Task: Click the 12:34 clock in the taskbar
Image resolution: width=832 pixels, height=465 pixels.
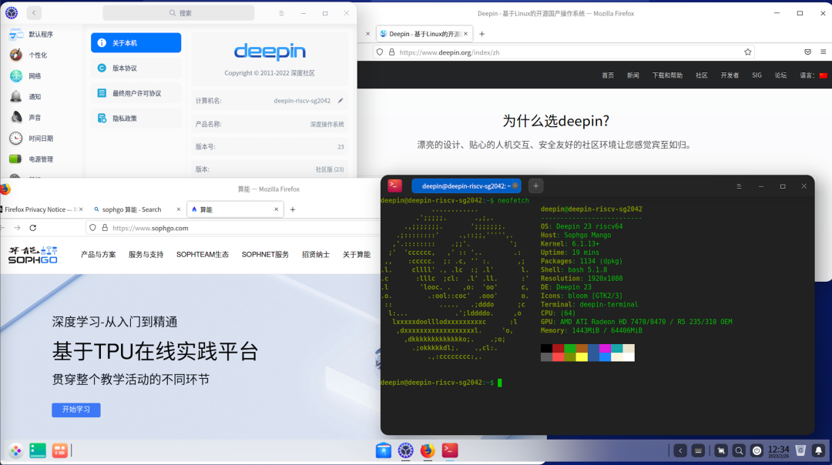Action: pos(778,450)
